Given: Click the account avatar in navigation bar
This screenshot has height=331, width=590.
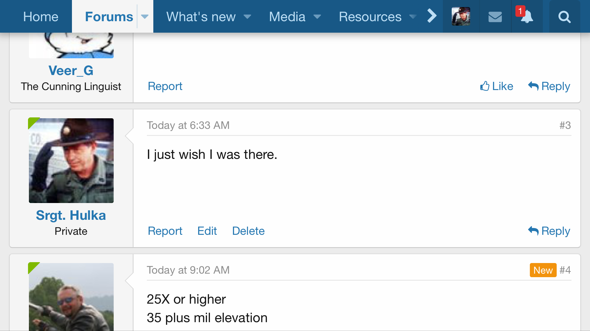Looking at the screenshot, I should (x=461, y=17).
